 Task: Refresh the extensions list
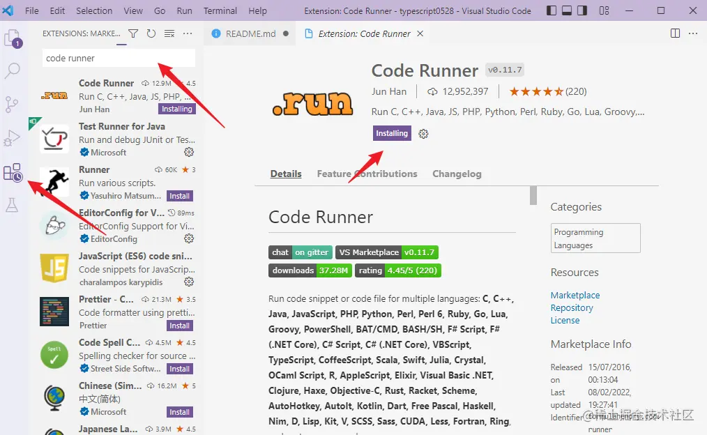(151, 33)
